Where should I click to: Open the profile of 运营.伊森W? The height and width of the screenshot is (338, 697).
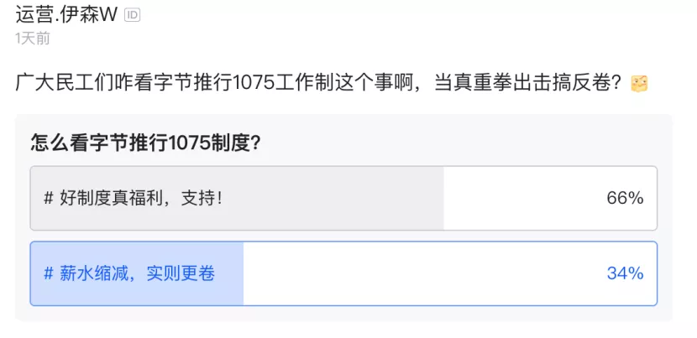pos(66,14)
